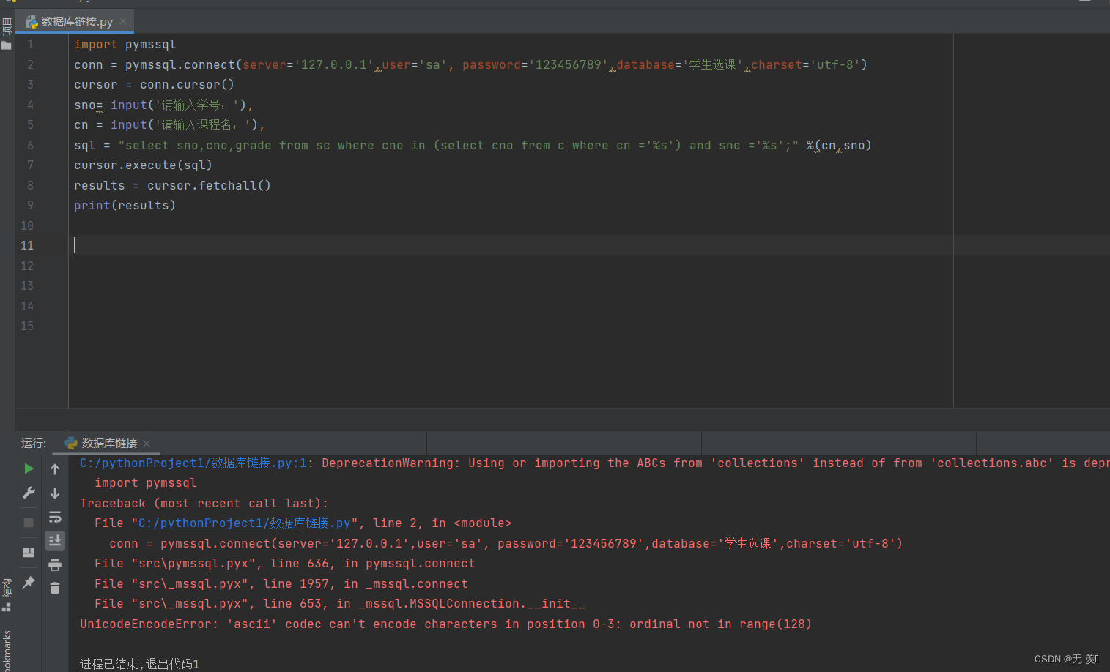Restore layout using the panel layout icon
This screenshot has height=672, width=1110.
pyautogui.click(x=29, y=553)
